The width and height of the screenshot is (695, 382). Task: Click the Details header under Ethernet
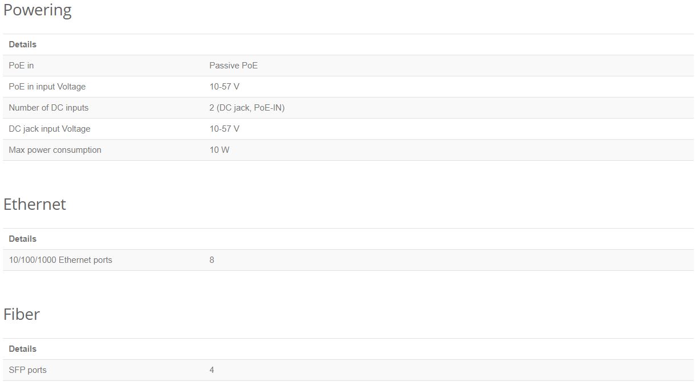pyautogui.click(x=22, y=239)
